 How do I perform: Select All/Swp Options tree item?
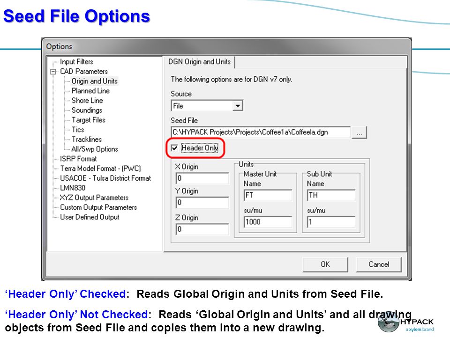tap(95, 149)
